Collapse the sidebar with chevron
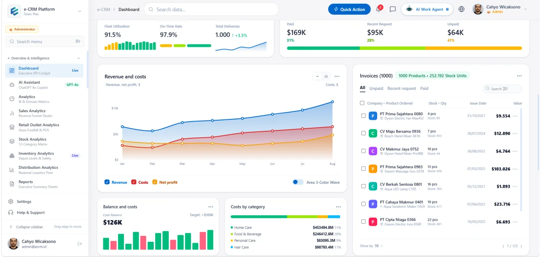Viewport: 540px width, 257px height. click(x=11, y=227)
